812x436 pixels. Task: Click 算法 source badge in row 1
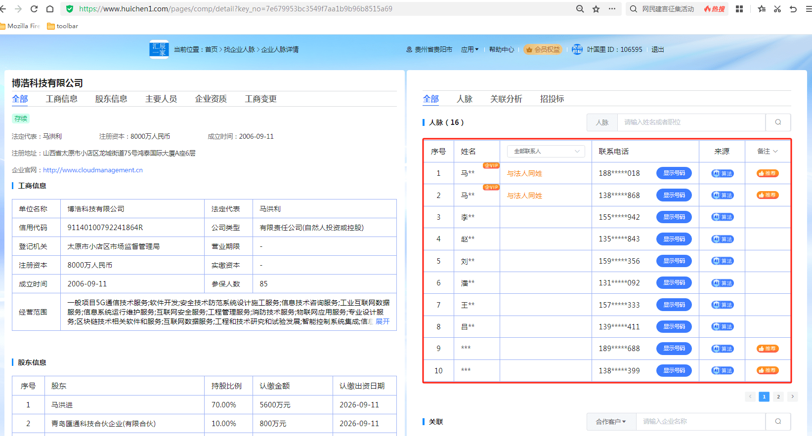(723, 173)
